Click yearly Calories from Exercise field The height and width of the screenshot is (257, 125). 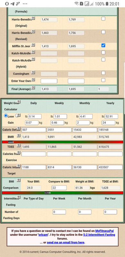point(111,154)
